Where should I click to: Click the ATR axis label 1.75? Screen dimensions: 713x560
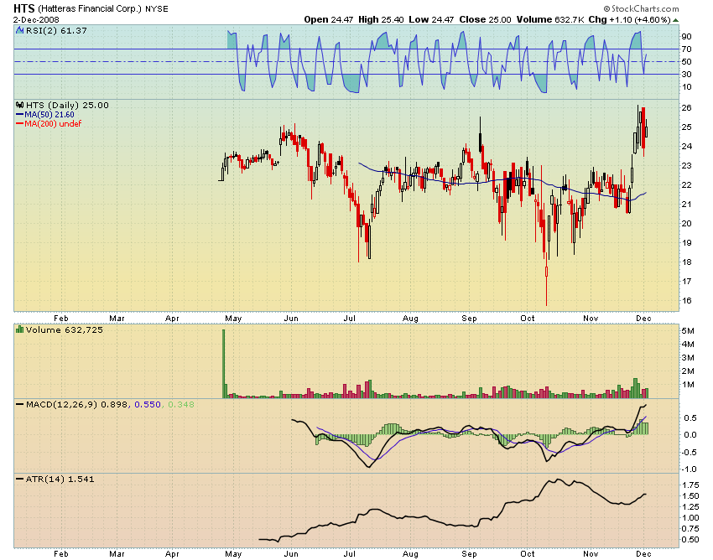pyautogui.click(x=690, y=485)
